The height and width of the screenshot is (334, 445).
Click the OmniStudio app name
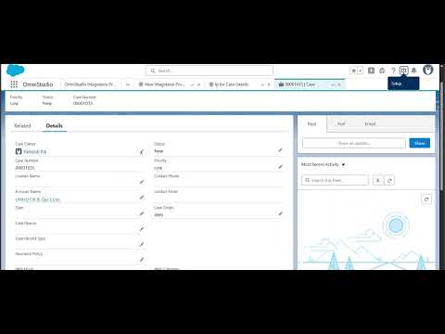pyautogui.click(x=38, y=84)
